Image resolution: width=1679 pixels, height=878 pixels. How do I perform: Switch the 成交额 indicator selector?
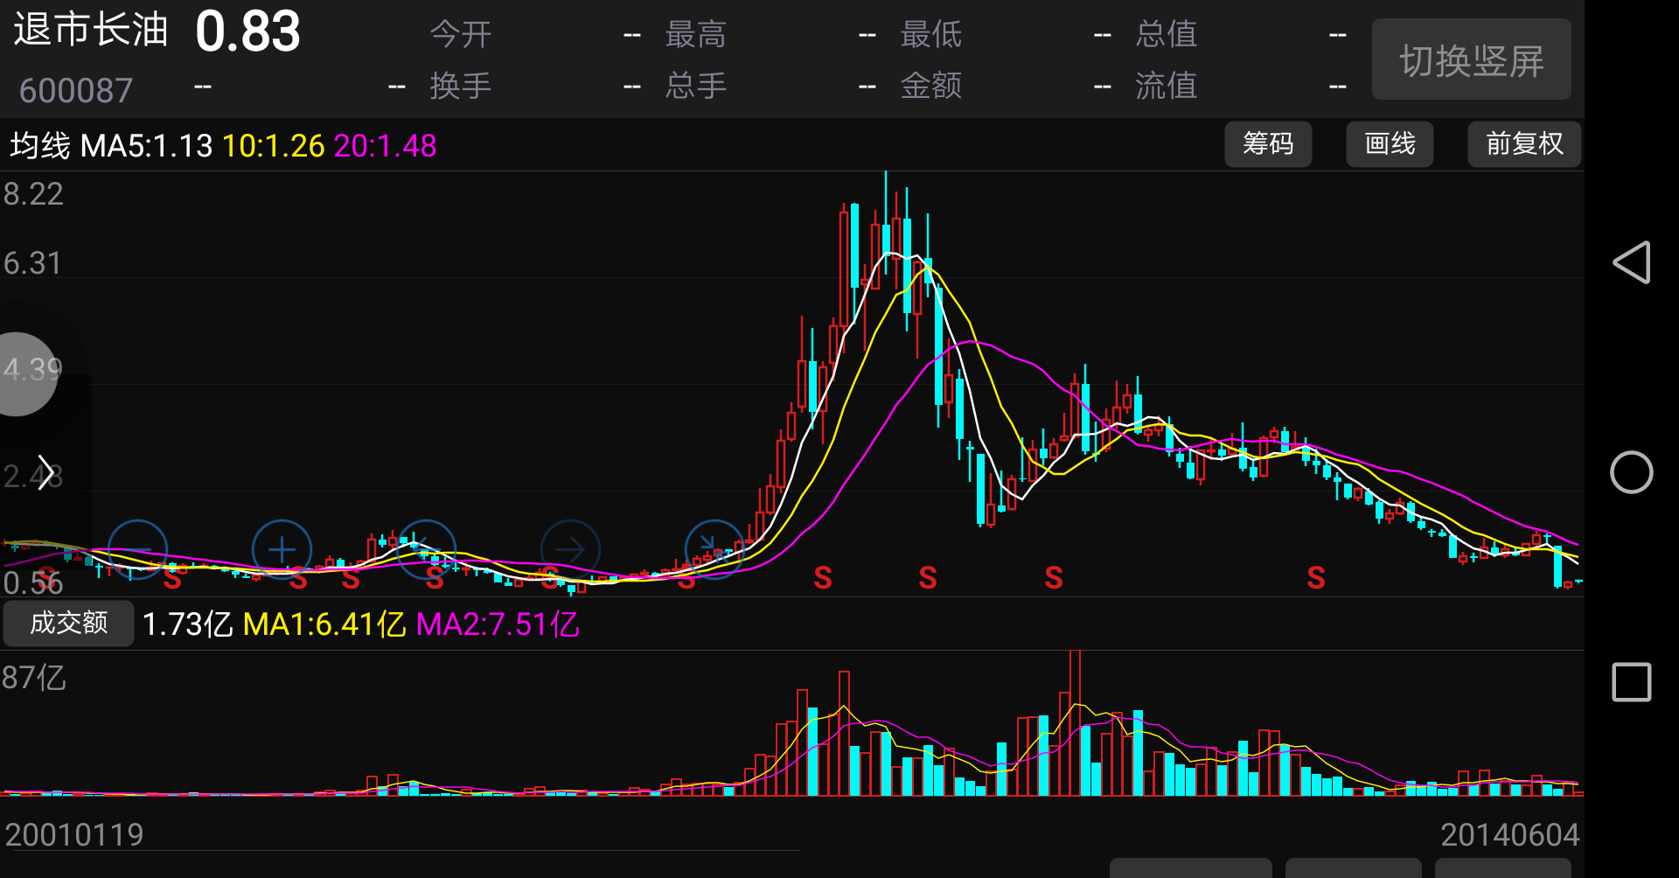click(68, 623)
